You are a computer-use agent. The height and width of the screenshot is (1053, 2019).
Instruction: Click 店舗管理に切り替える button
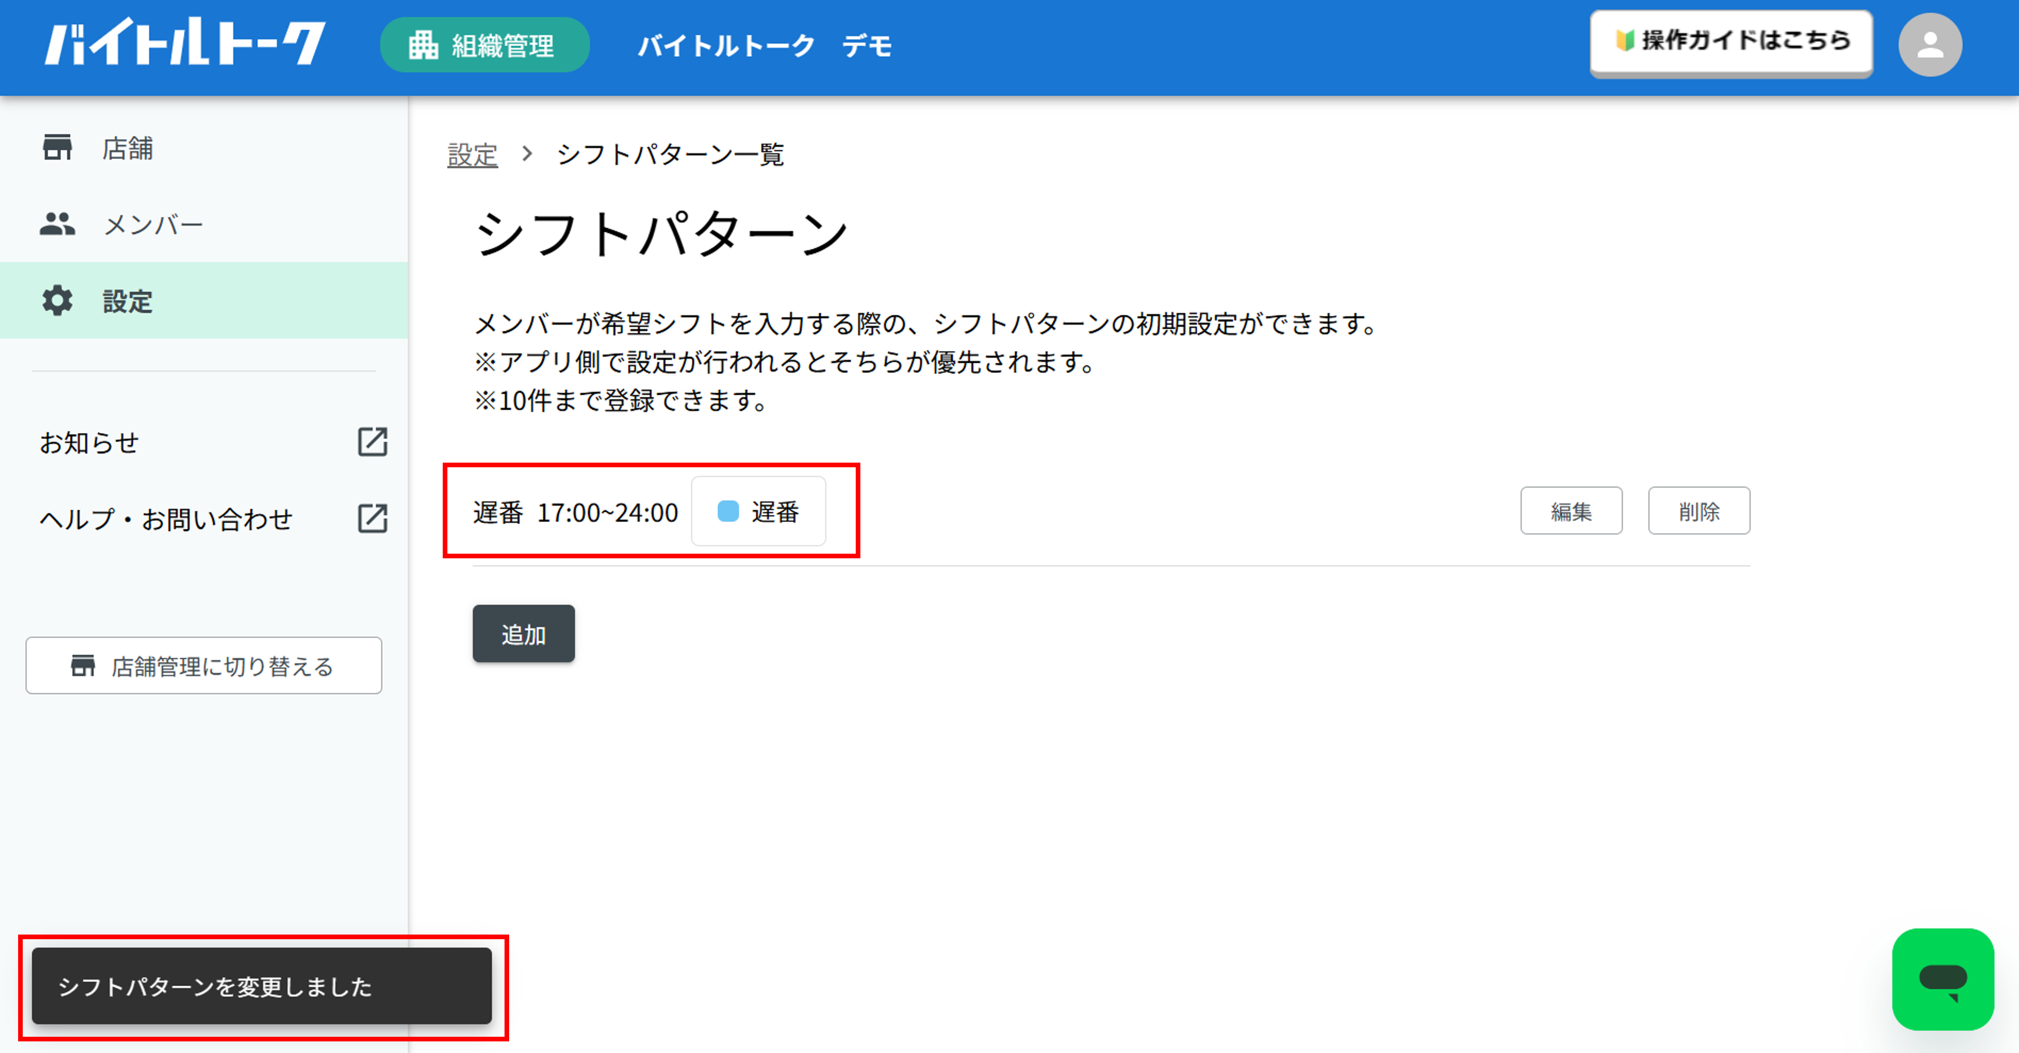tap(204, 665)
